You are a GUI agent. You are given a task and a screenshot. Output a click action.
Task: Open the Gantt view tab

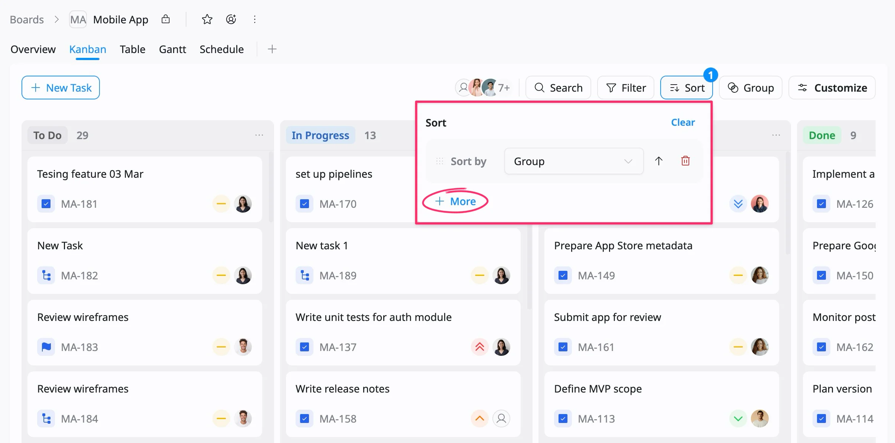(x=172, y=49)
